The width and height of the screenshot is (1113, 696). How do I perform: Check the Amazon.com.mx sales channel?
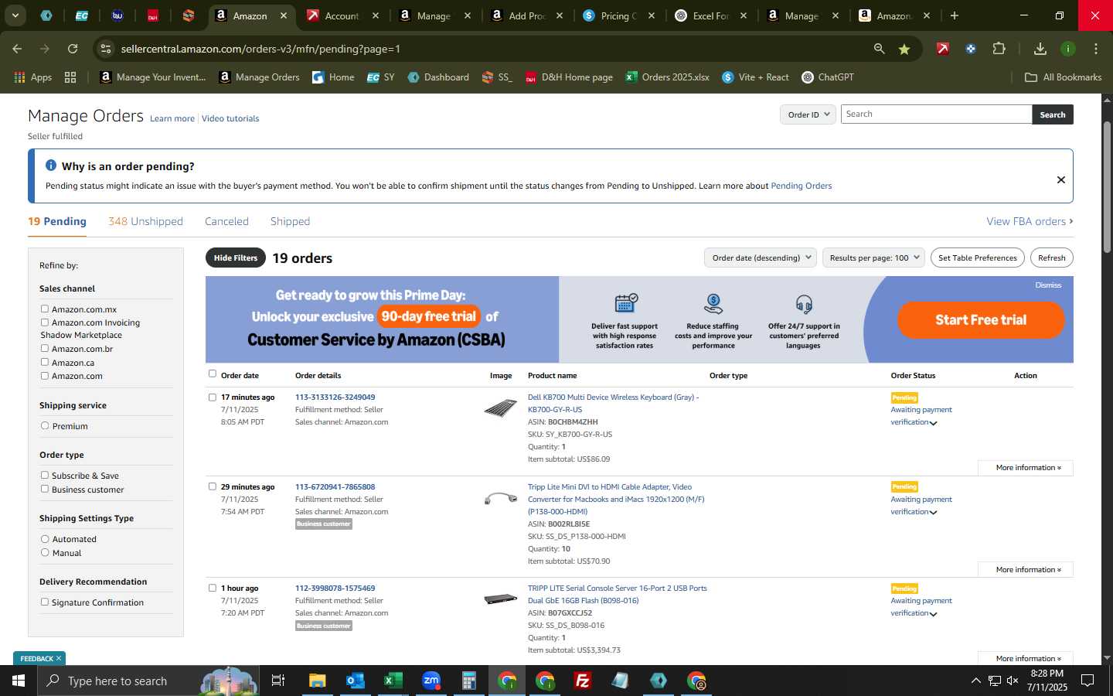[45, 309]
